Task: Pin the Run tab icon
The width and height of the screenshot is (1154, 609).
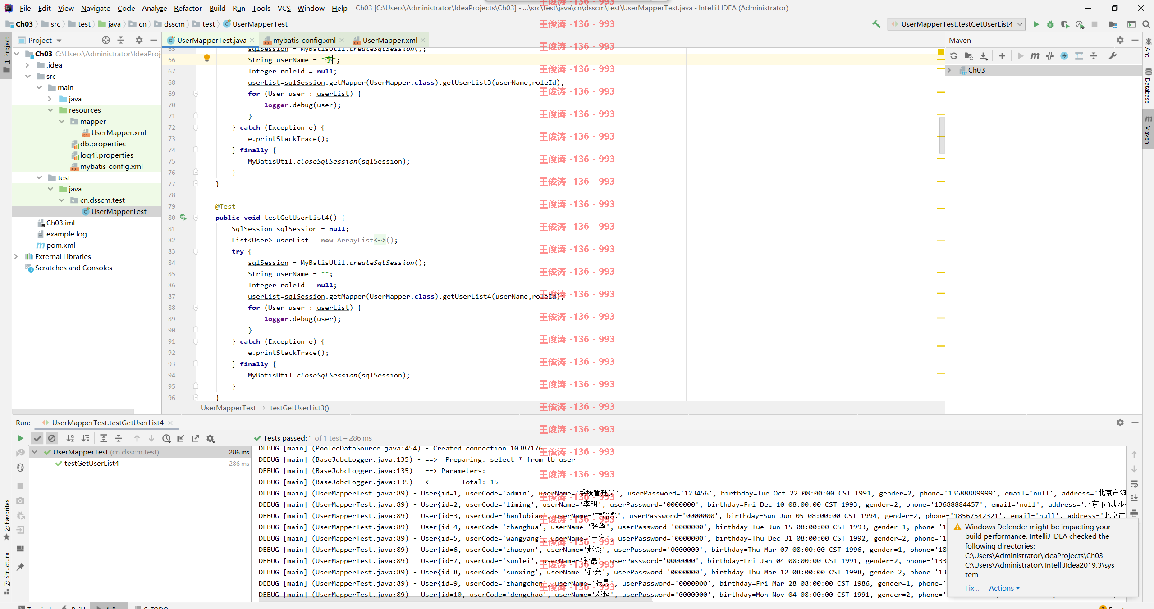Action: coord(20,567)
